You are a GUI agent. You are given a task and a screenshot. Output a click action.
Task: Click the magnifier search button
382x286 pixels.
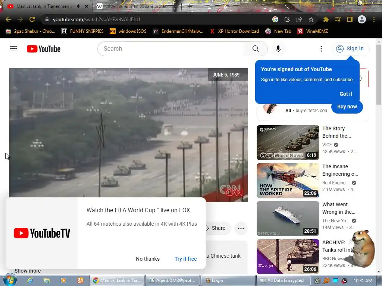click(x=256, y=49)
